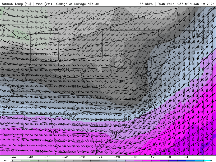This screenshot has height=162, width=216.
Task: Click the "500mb Temp (°C)" title text
Action: pyautogui.click(x=16, y=4)
